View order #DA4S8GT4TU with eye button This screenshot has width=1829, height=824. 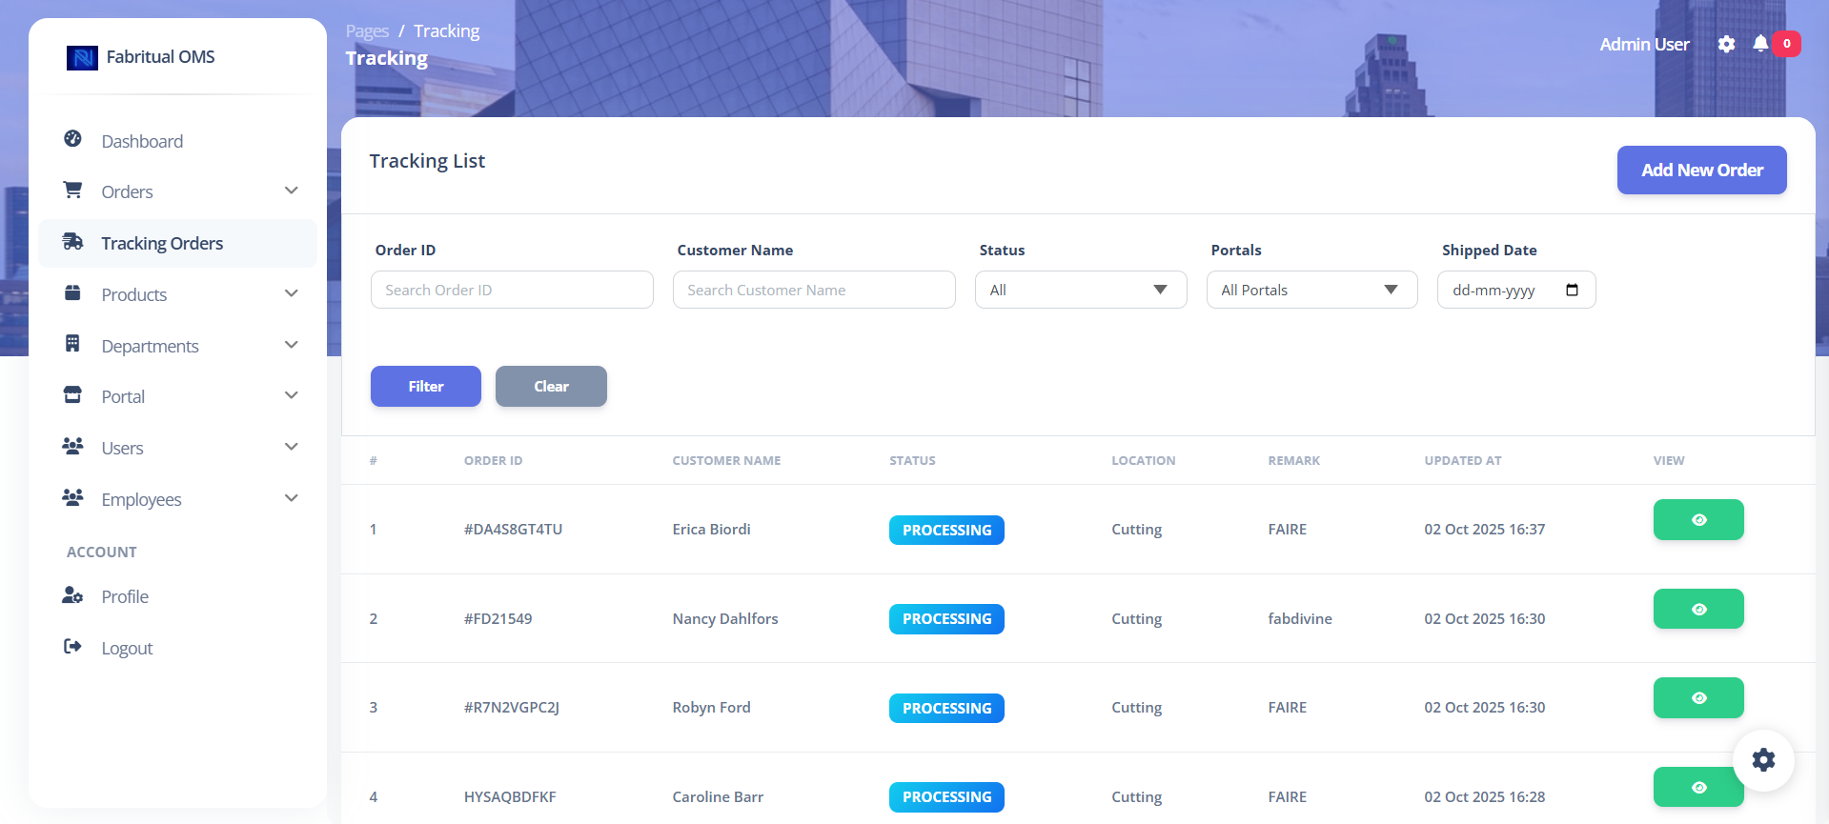point(1697,520)
